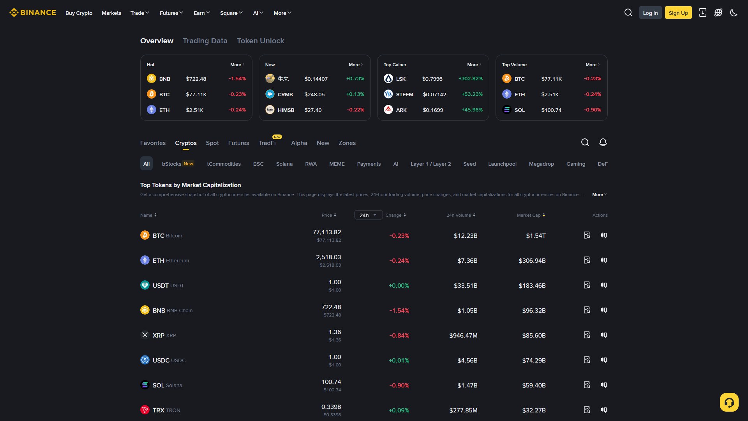Open detail icon for XRP row
The image size is (748, 421).
[587, 335]
